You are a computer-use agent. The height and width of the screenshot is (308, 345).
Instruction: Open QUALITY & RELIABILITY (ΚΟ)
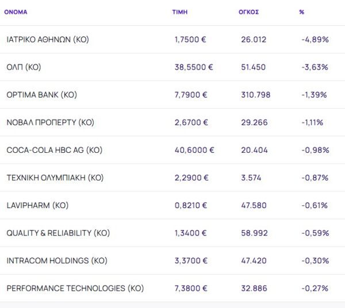point(58,233)
